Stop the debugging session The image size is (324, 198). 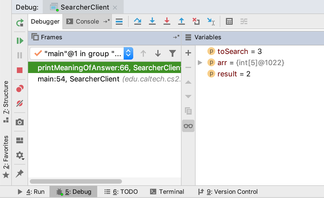[x=20, y=70]
